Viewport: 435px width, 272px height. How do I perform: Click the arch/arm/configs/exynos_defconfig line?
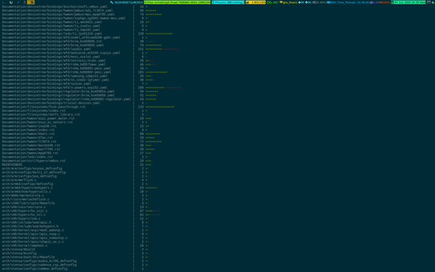click(32, 169)
